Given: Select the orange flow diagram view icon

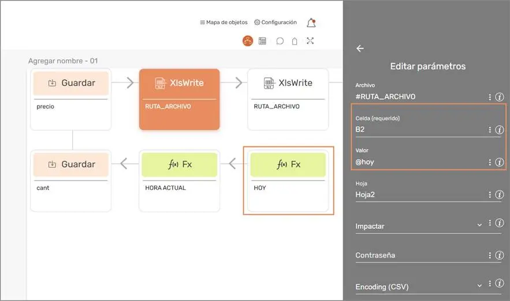Looking at the screenshot, I should (x=248, y=41).
